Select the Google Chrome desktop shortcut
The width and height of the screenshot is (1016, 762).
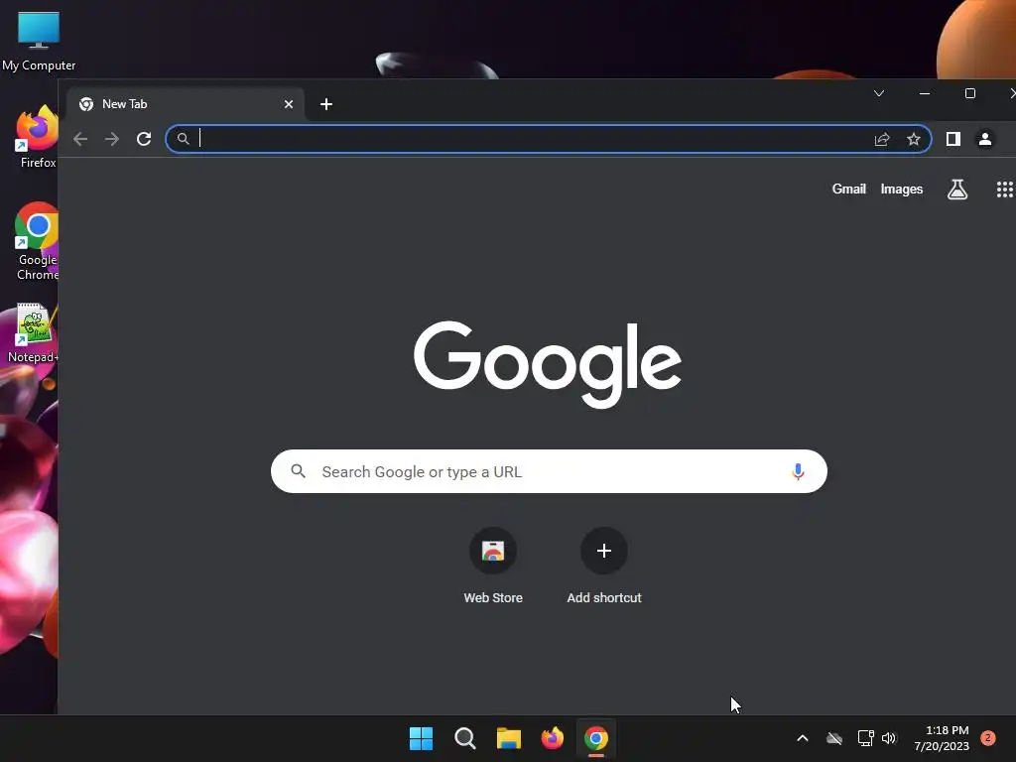(37, 241)
